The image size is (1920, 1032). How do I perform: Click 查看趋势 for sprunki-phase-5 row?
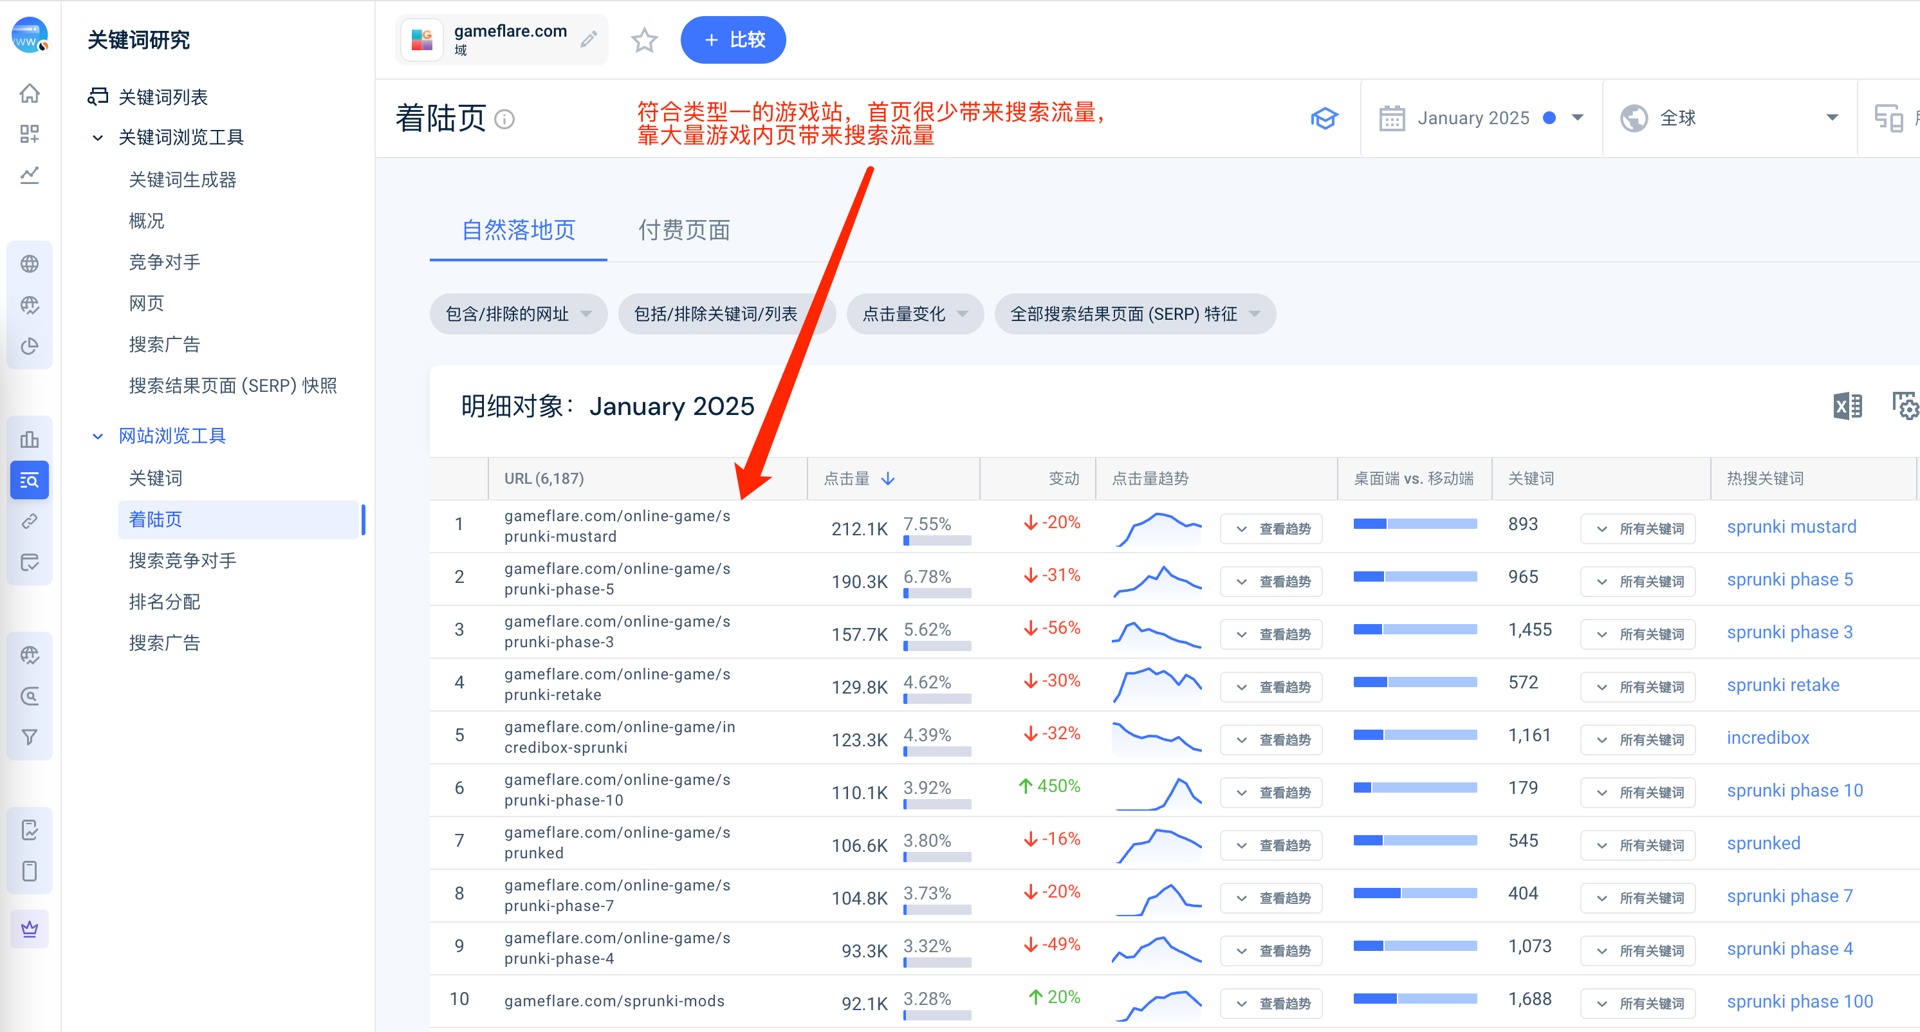[1271, 582]
